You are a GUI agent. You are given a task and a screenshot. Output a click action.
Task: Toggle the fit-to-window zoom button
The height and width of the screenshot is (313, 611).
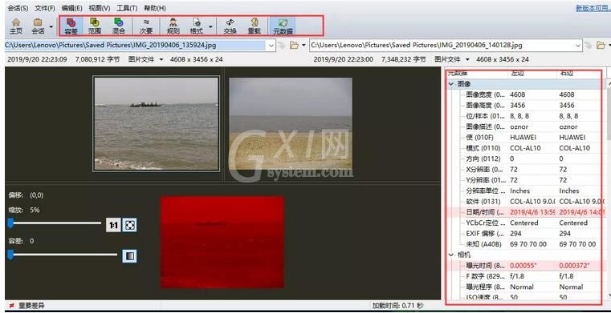[x=130, y=225]
